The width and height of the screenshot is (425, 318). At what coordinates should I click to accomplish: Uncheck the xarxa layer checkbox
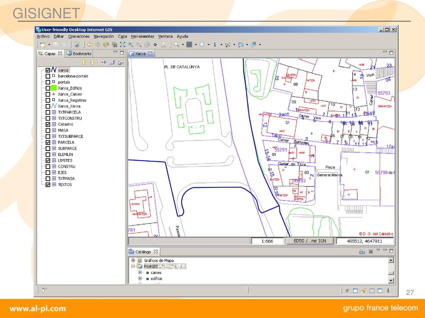tap(48, 70)
